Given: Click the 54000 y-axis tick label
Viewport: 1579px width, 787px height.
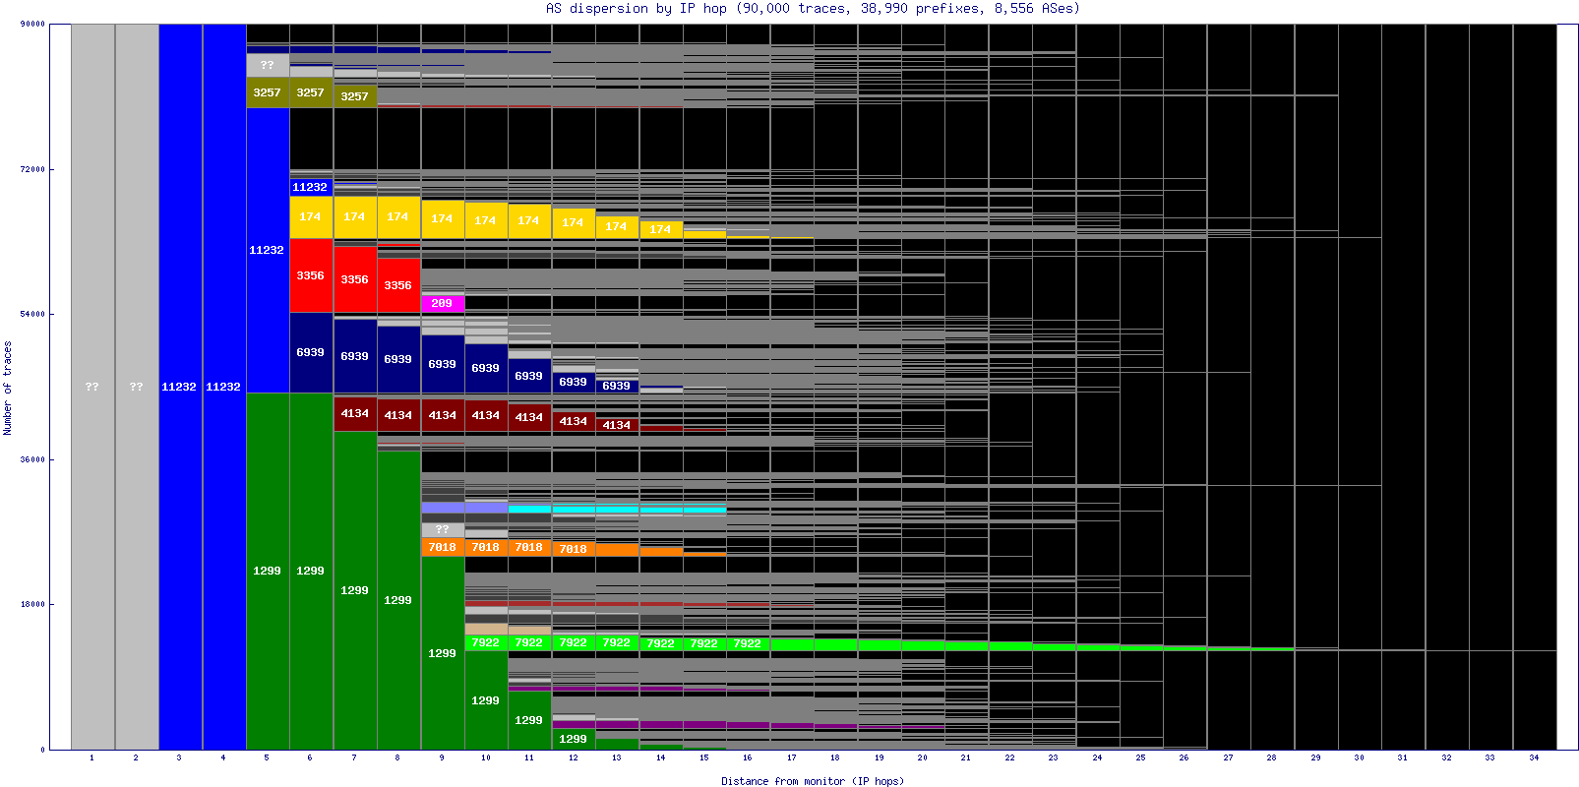Looking at the screenshot, I should 32,314.
